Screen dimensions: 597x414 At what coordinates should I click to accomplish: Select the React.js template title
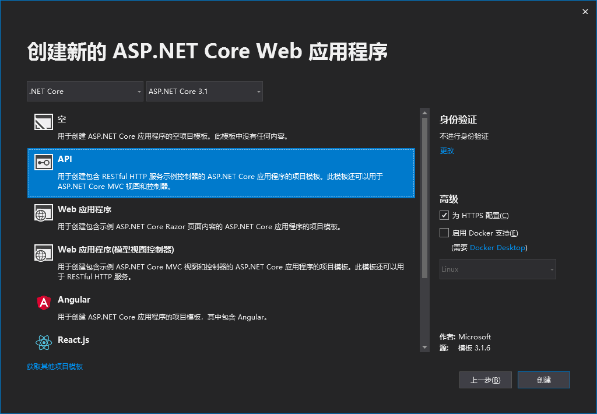click(x=73, y=340)
